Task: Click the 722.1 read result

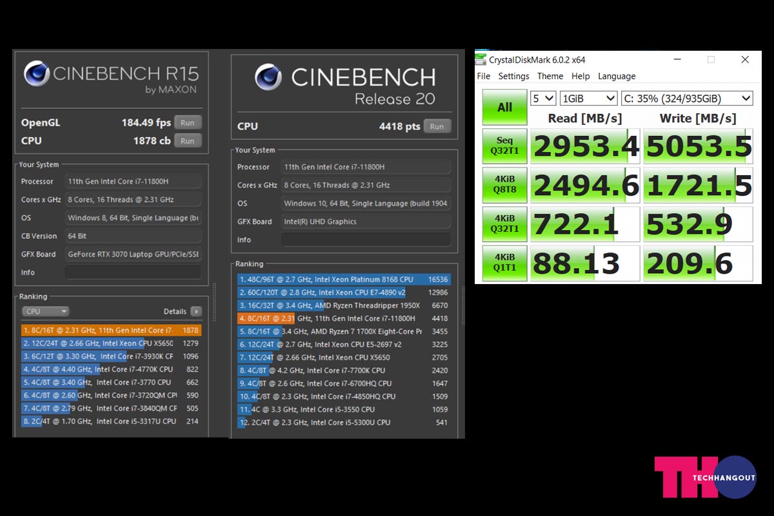Action: click(x=585, y=224)
